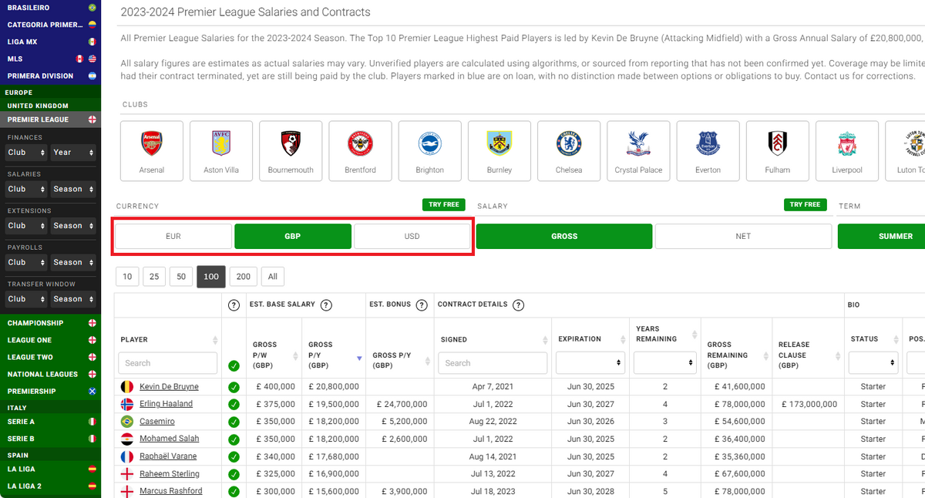Image resolution: width=925 pixels, height=498 pixels.
Task: Open Years Remaining filter dropdown
Action: (665, 362)
